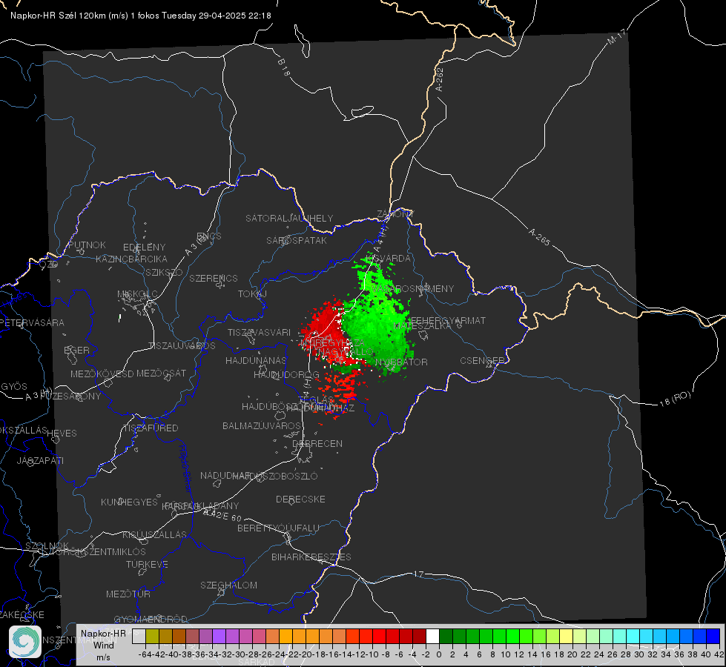Pick the dark green swatch between 0 and 2
Viewport: 726px width, 667px height.
[x=446, y=636]
